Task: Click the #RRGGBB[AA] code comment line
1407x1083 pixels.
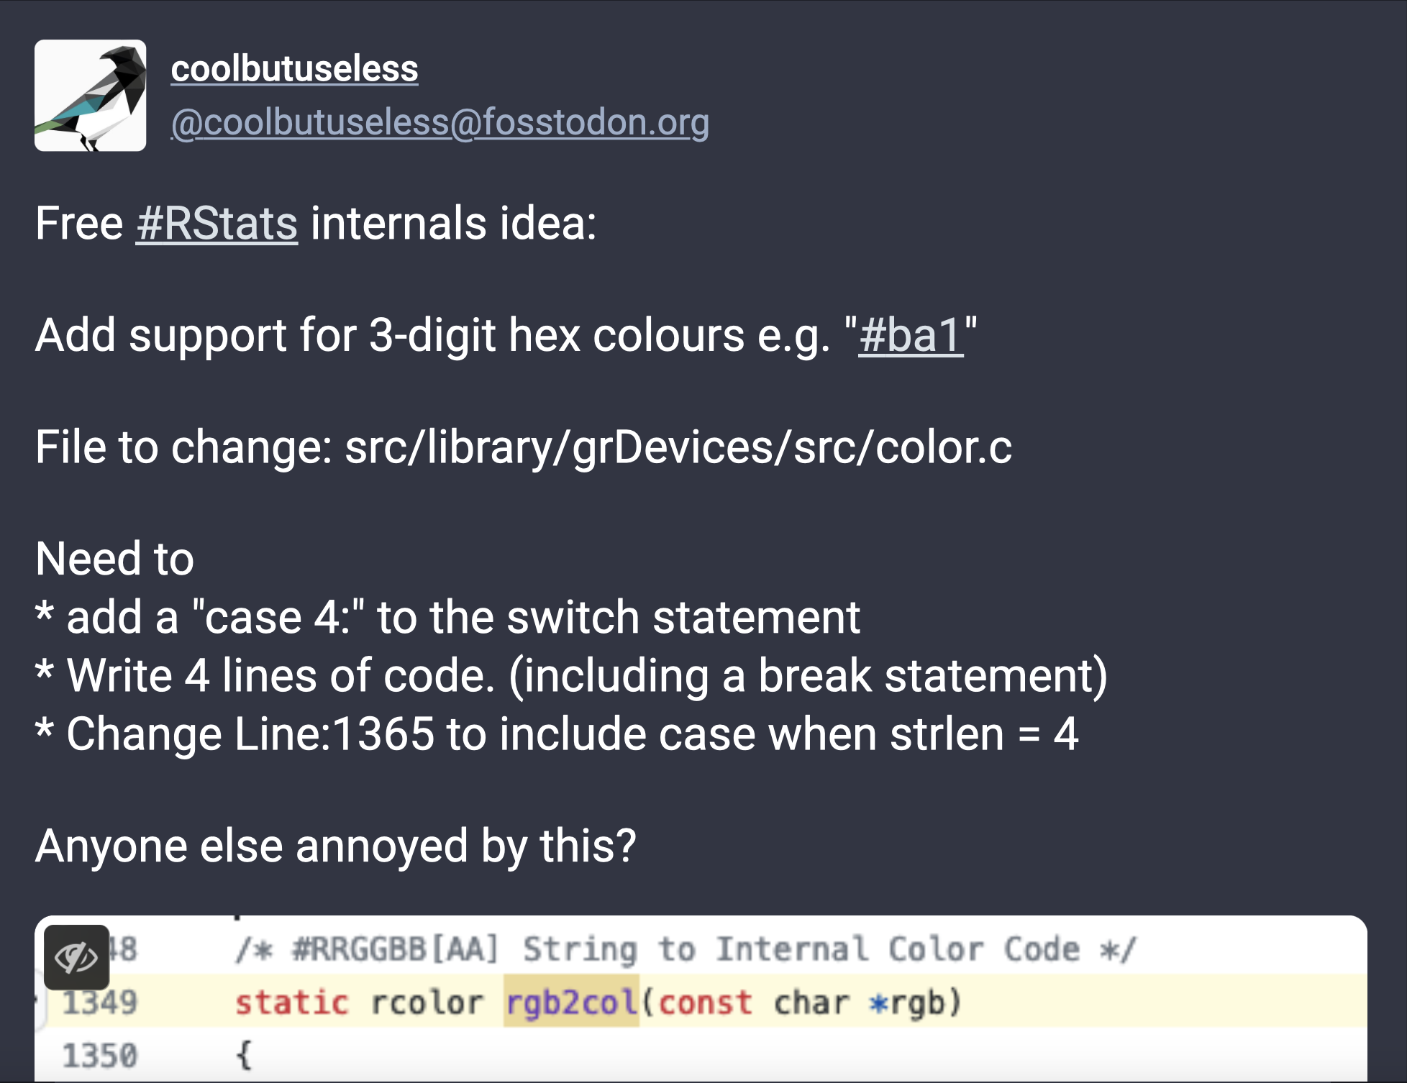Action: 685,949
